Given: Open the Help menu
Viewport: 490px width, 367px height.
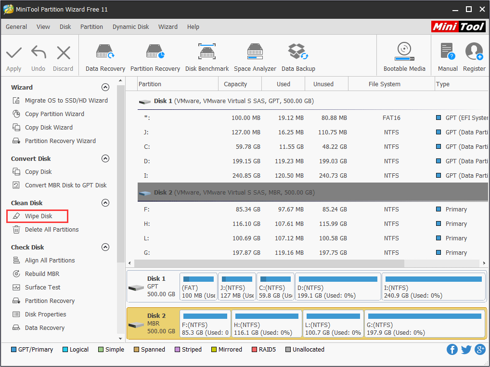Looking at the screenshot, I should click(x=193, y=27).
